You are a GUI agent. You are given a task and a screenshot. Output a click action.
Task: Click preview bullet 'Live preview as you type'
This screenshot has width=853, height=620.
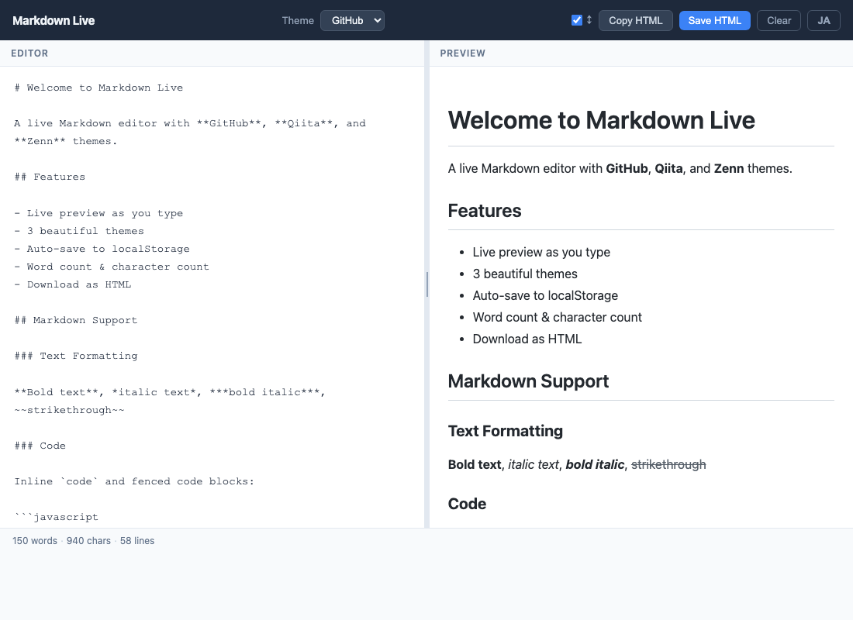541,253
